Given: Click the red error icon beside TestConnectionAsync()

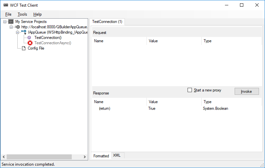Looking at the screenshot, I should [30, 43].
